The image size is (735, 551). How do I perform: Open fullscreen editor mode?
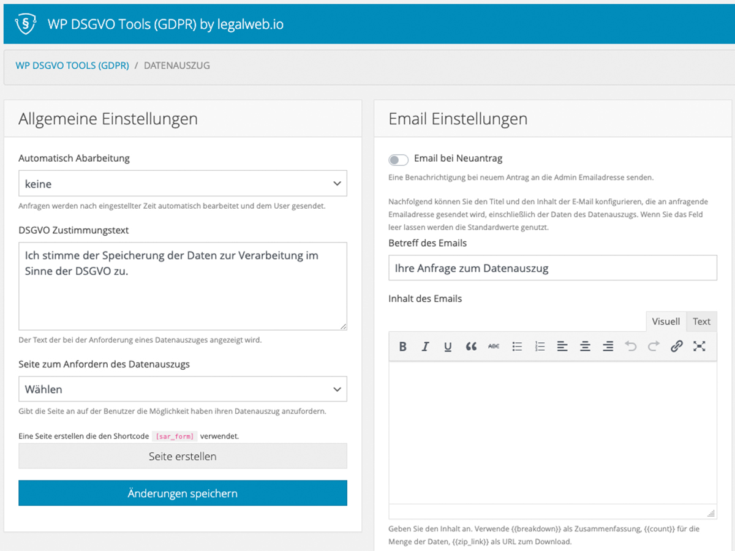699,347
